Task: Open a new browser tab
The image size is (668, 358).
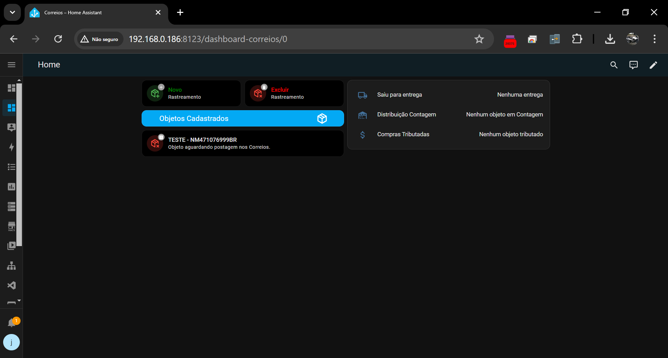Action: pyautogui.click(x=180, y=13)
